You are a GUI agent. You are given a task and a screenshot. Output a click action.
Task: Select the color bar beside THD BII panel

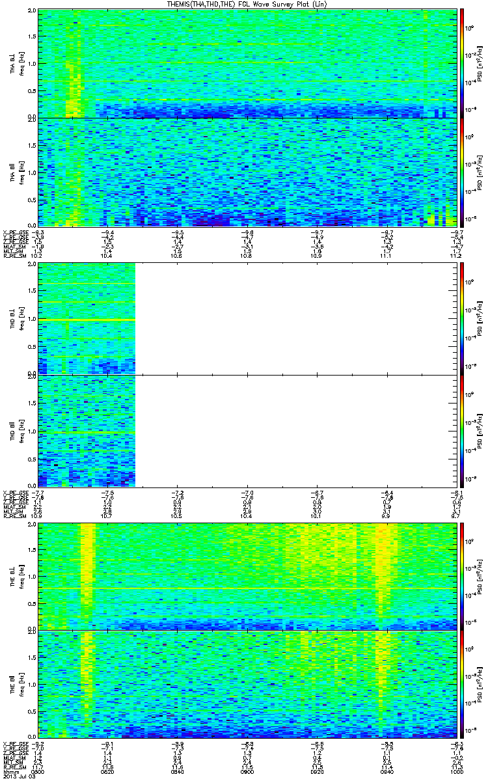[x=463, y=430]
